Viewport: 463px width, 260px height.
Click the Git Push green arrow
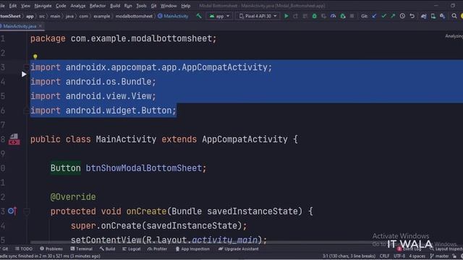point(393,16)
